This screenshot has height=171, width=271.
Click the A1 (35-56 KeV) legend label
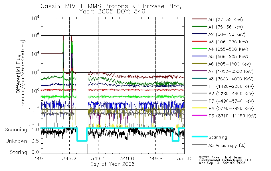226,27
